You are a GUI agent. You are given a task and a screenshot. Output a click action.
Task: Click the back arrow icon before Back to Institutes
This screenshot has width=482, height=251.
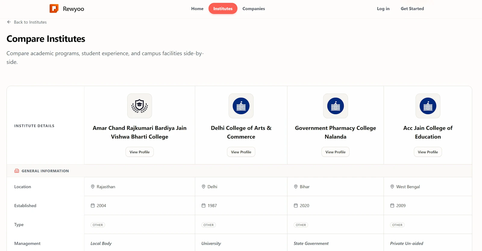tap(9, 22)
